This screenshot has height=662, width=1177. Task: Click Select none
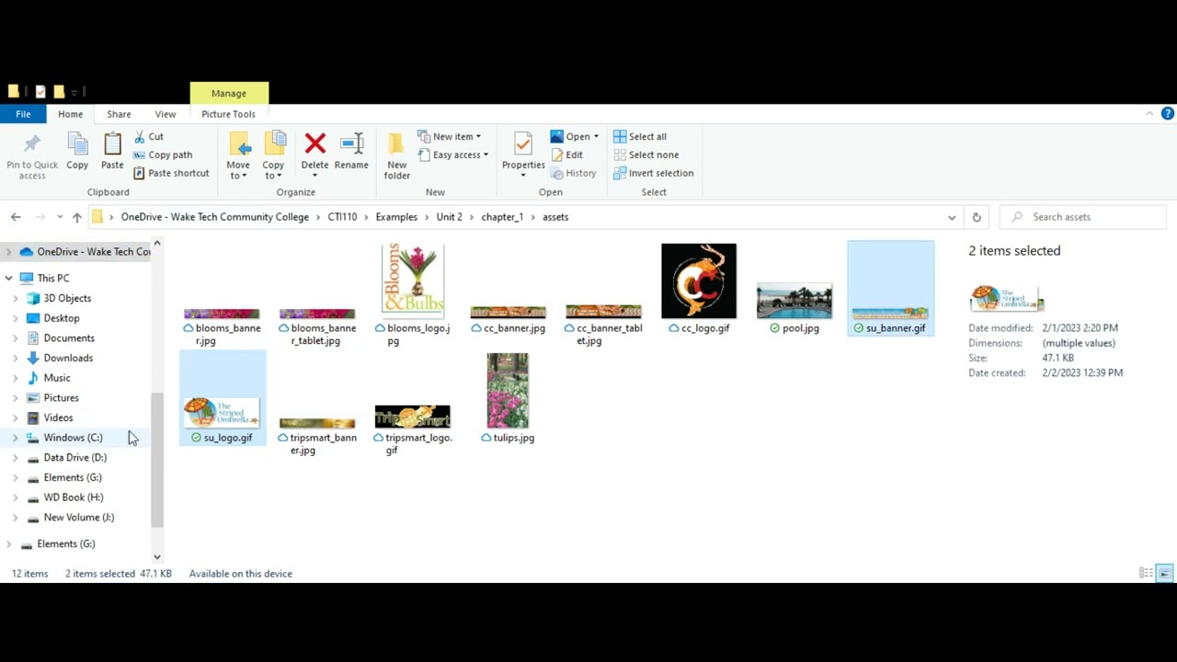click(646, 154)
